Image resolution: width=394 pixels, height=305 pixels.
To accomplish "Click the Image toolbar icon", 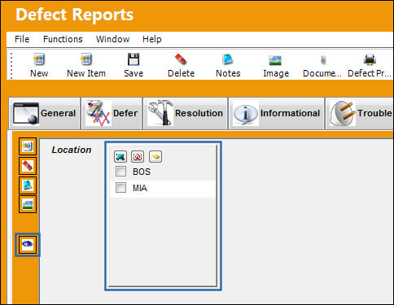I will tap(275, 60).
